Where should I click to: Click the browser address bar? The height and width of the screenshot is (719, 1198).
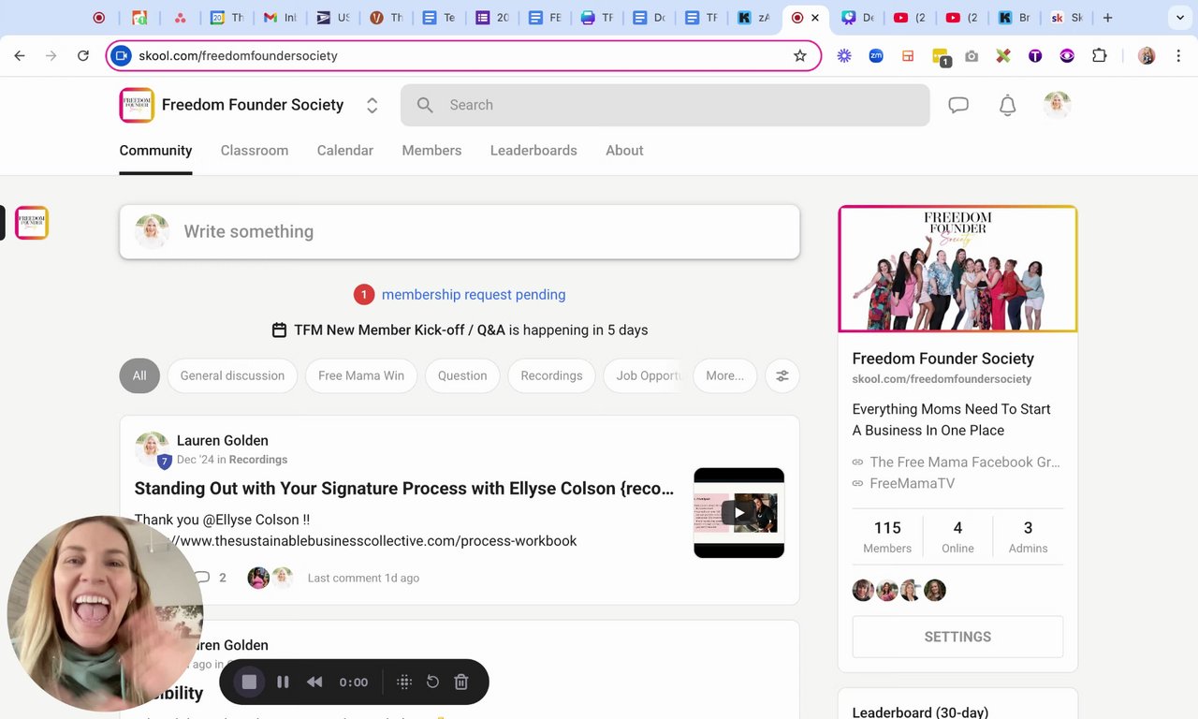tap(464, 56)
